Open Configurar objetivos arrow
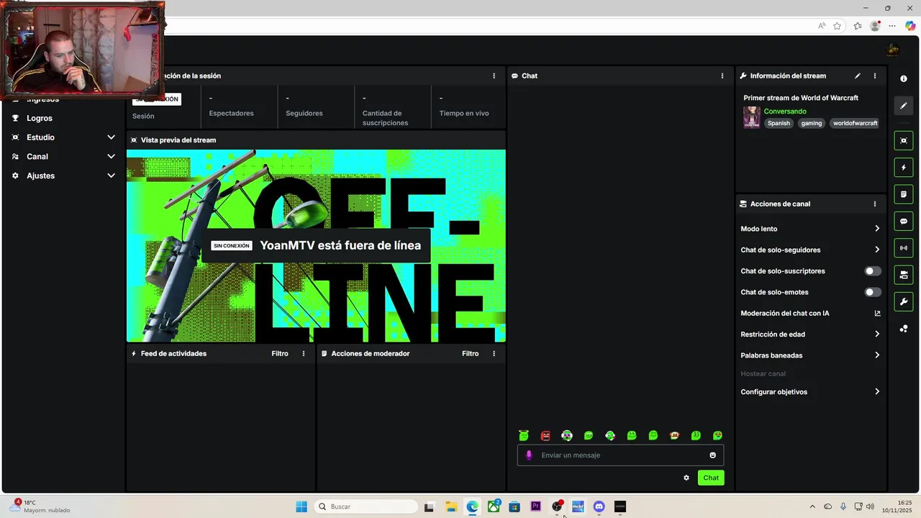Image resolution: width=921 pixels, height=518 pixels. pyautogui.click(x=877, y=392)
